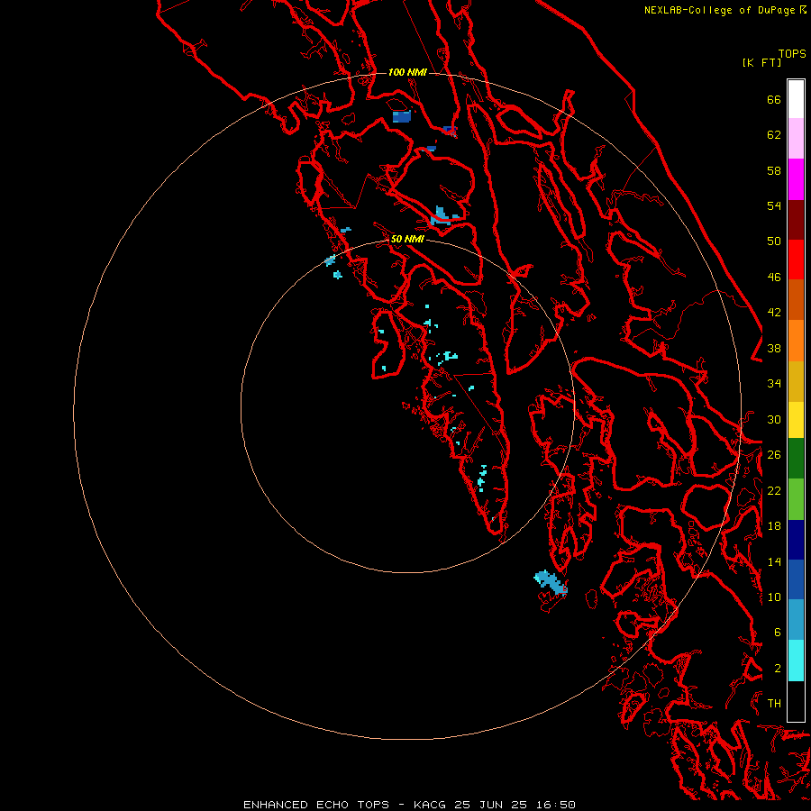The height and width of the screenshot is (811, 811).
Task: Click the yellow legend swatch
Action: (x=796, y=420)
